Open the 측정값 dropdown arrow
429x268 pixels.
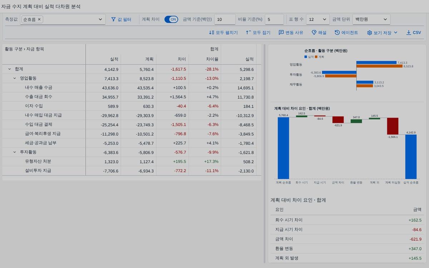click(x=100, y=19)
